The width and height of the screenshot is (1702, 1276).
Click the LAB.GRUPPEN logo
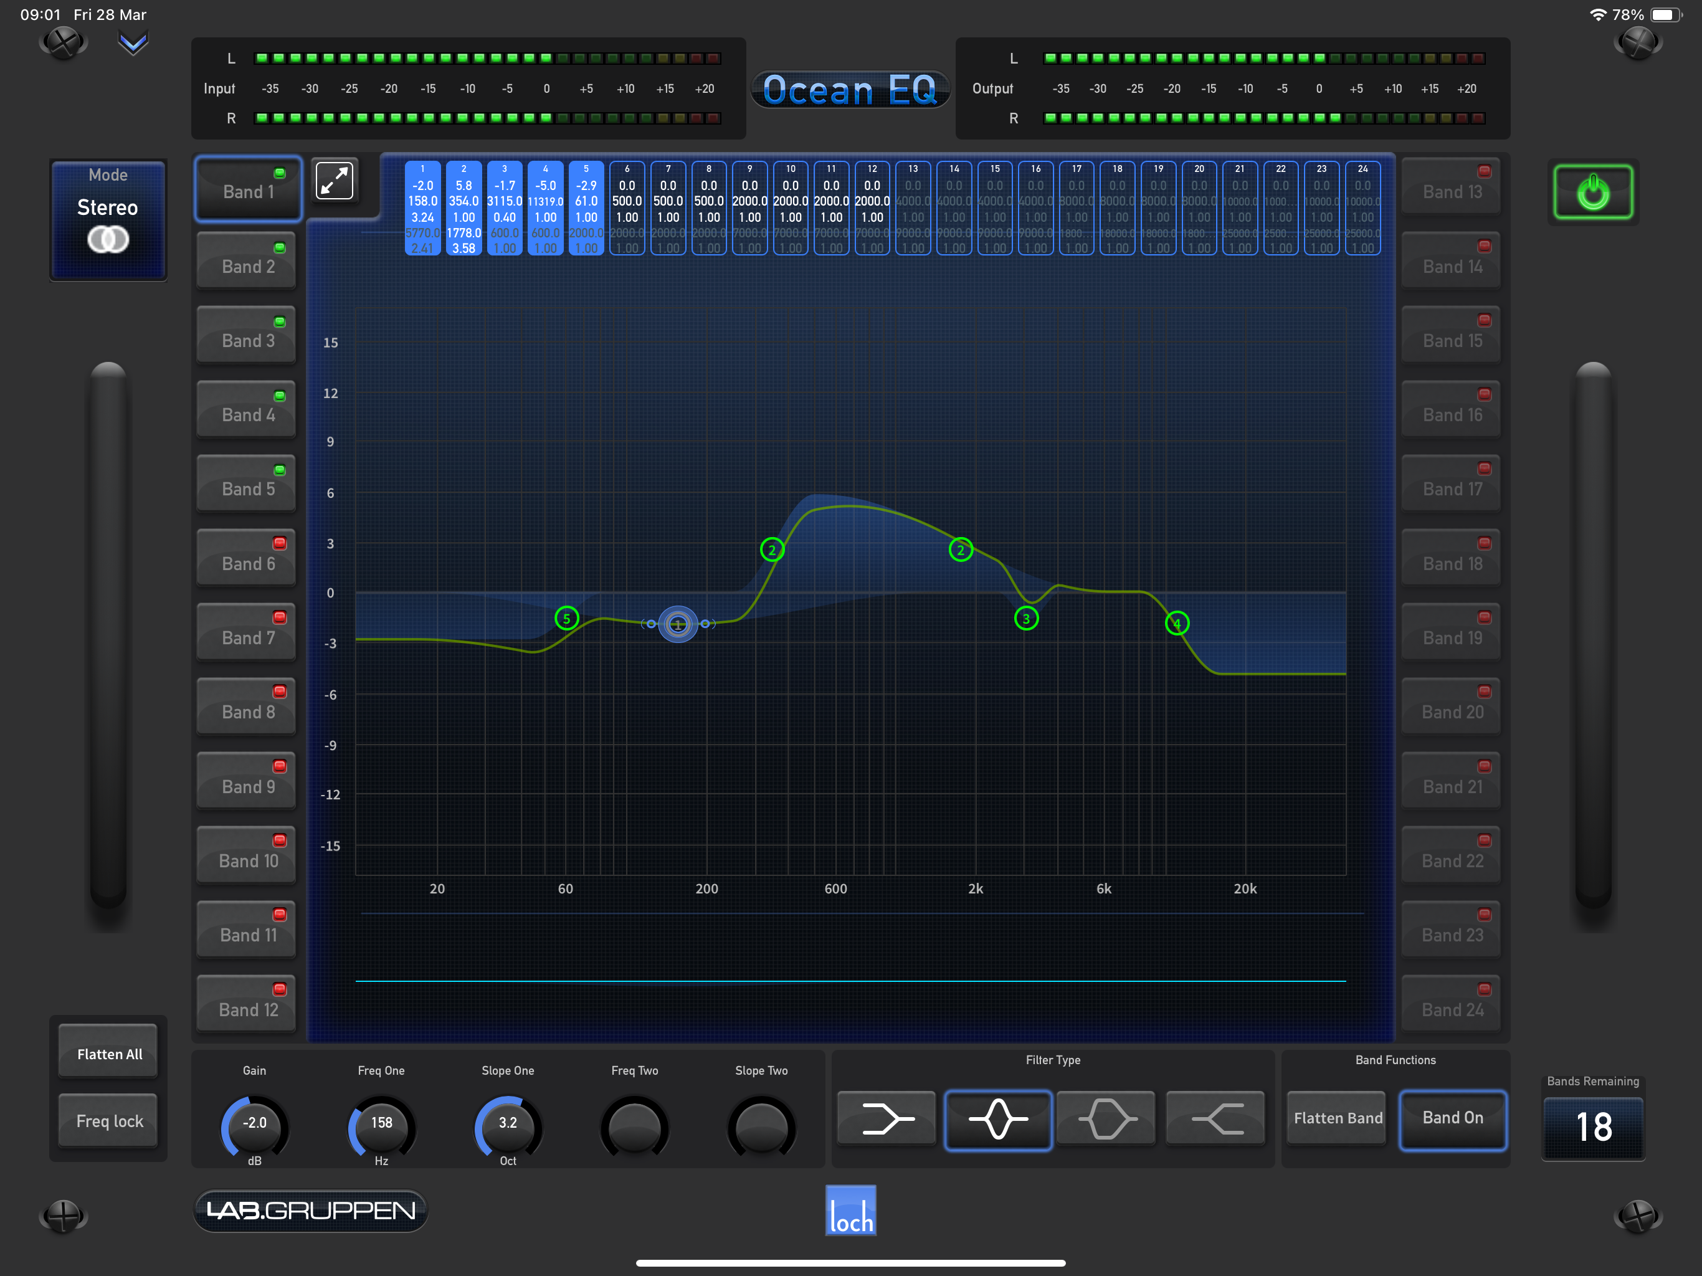(310, 1211)
